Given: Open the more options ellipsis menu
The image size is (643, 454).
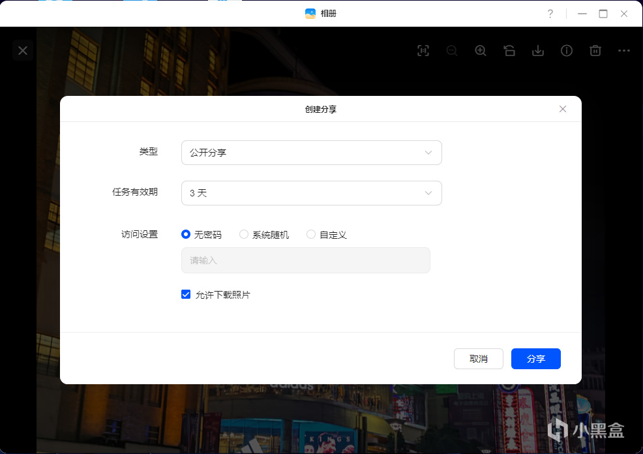Looking at the screenshot, I should click(623, 50).
